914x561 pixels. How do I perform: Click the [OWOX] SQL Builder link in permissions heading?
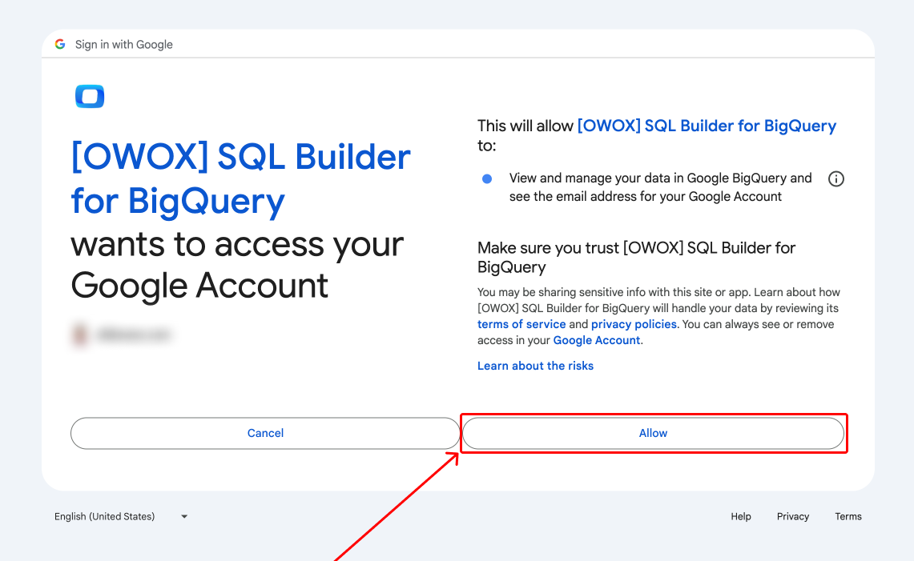coord(707,126)
